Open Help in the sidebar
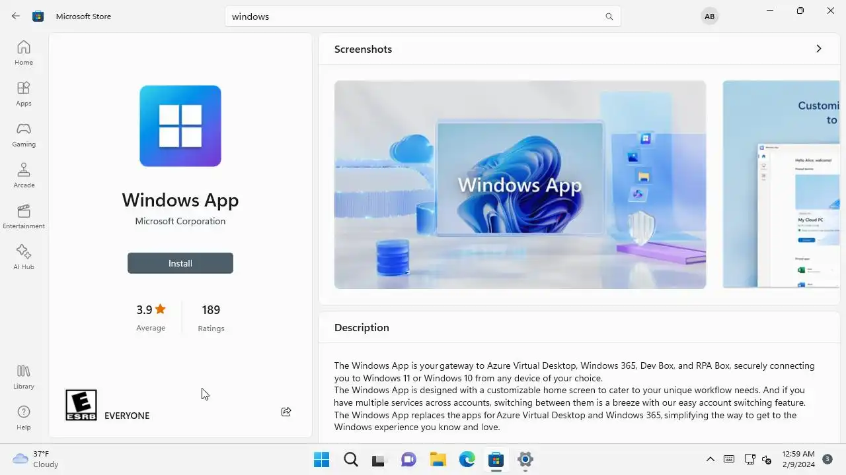 [x=24, y=418]
